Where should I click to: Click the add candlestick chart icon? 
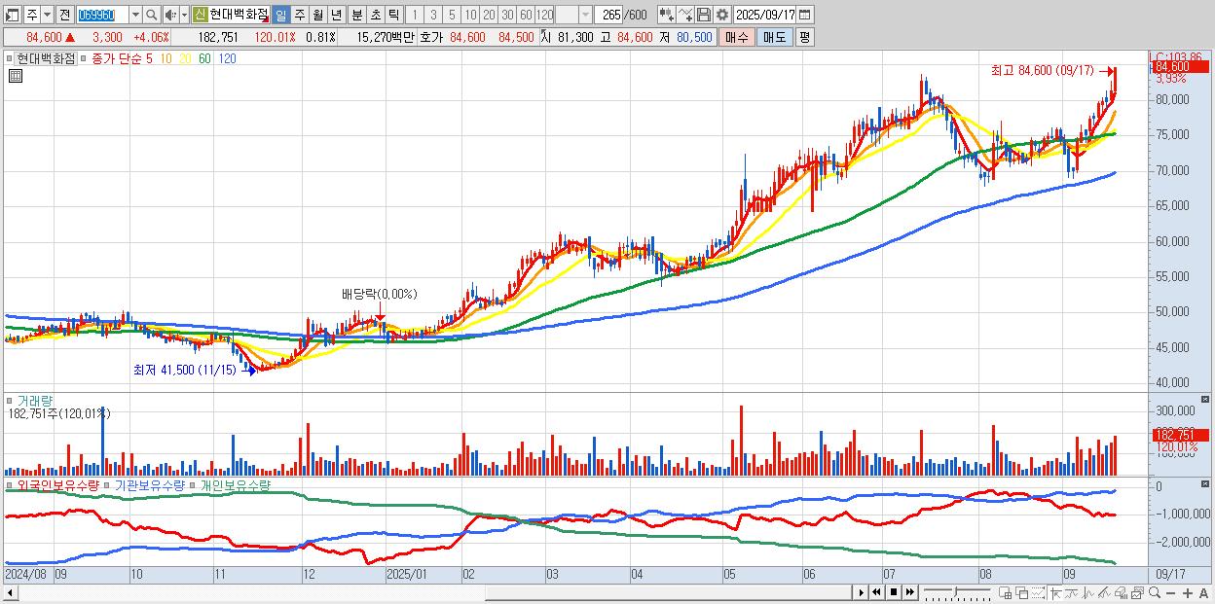click(x=667, y=15)
